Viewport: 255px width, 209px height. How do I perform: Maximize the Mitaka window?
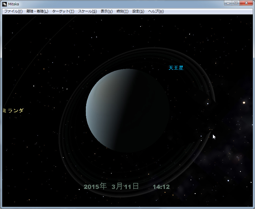point(236,3)
